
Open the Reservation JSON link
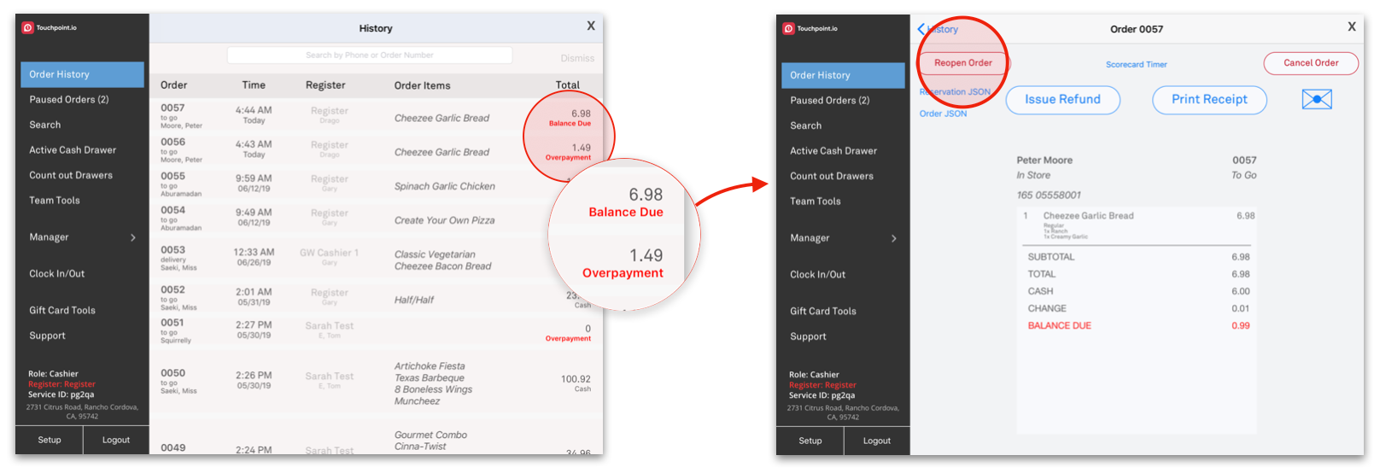955,92
